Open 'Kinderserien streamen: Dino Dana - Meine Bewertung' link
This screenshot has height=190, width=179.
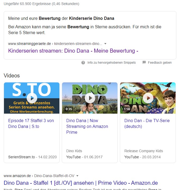tap(73, 51)
